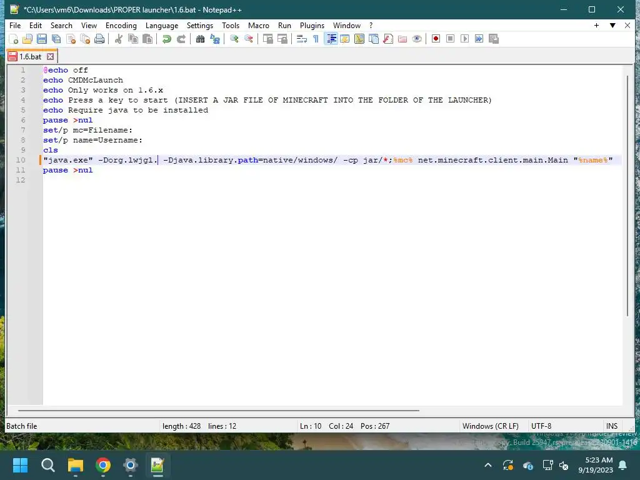Screen dimensions: 640x480
Task: Click the Close document toolbar icon
Action: pyautogui.click(x=71, y=39)
